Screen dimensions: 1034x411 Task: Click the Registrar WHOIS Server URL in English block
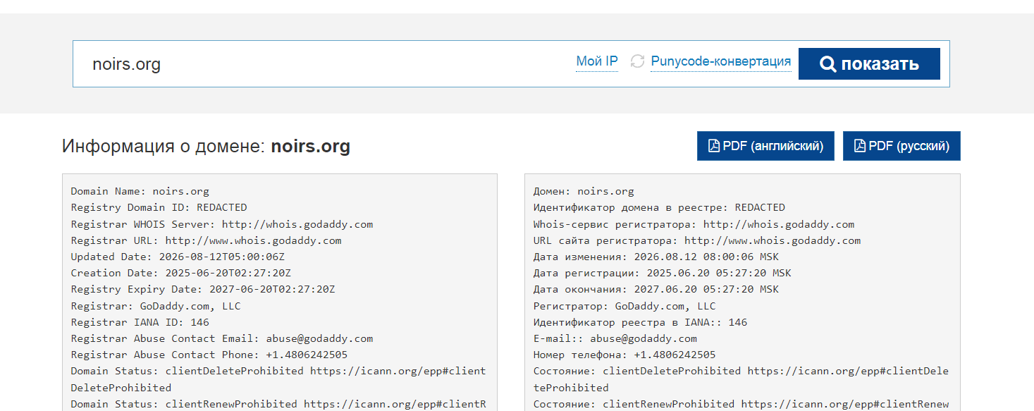[x=297, y=224]
